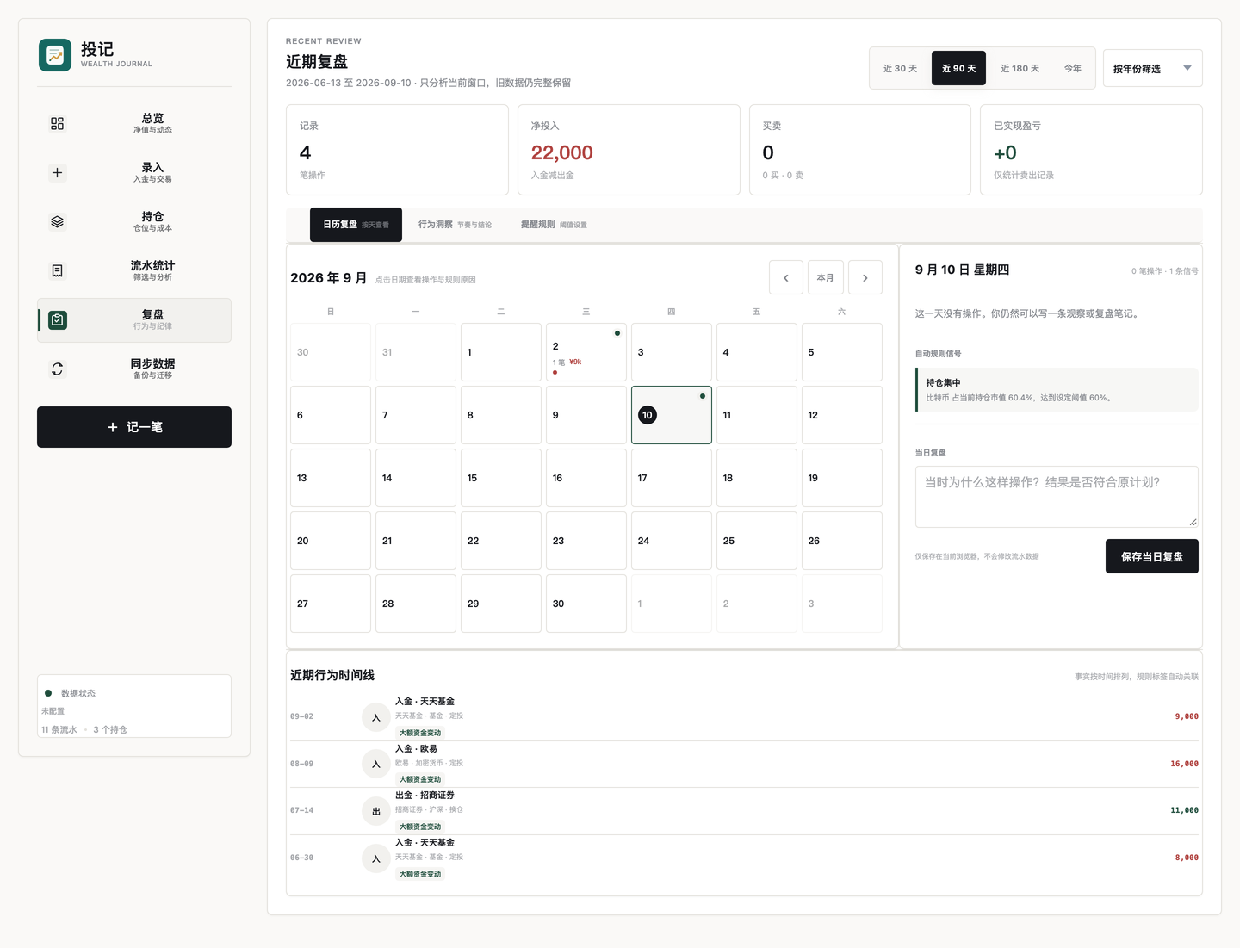Click the 已实现盈亏 +0 card
This screenshot has width=1240, height=948.
click(x=1091, y=150)
